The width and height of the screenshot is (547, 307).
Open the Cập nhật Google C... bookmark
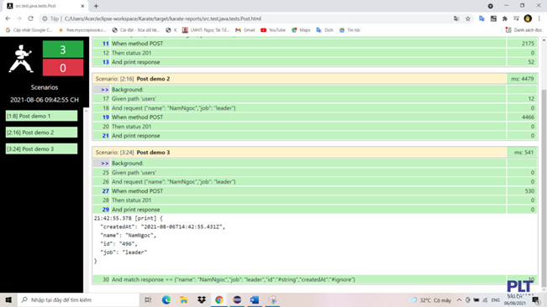[x=29, y=30]
